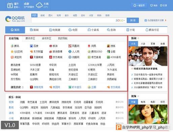Open the 人人网 icon
This screenshot has width=173, height=132.
click(x=70, y=52)
